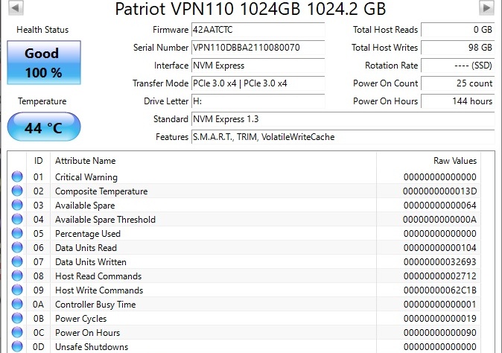502x353 pixels.
Task: Click the Drive Letter H: field
Action: 258,101
